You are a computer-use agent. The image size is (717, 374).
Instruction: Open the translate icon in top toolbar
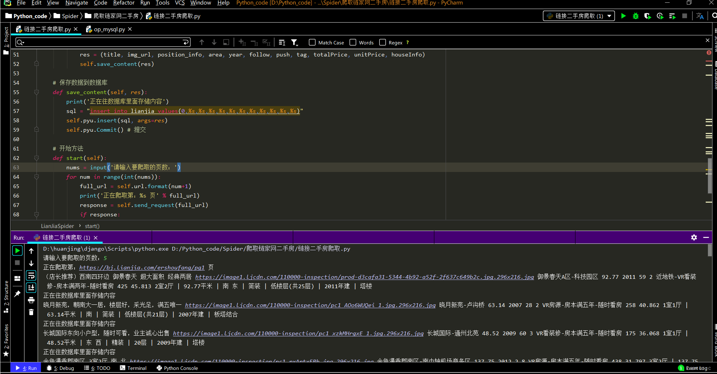point(700,16)
